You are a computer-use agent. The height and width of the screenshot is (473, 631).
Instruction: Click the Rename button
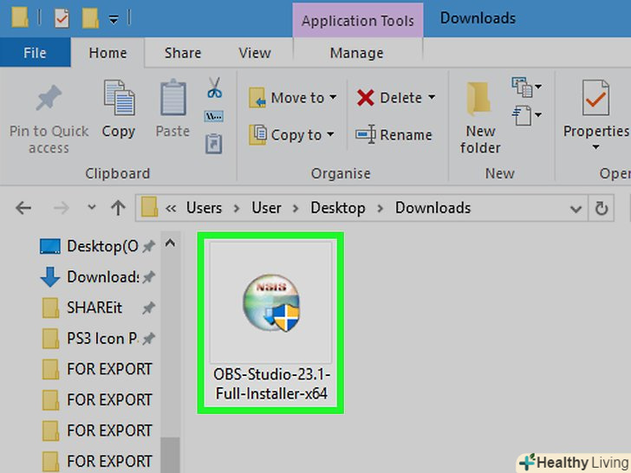point(394,135)
